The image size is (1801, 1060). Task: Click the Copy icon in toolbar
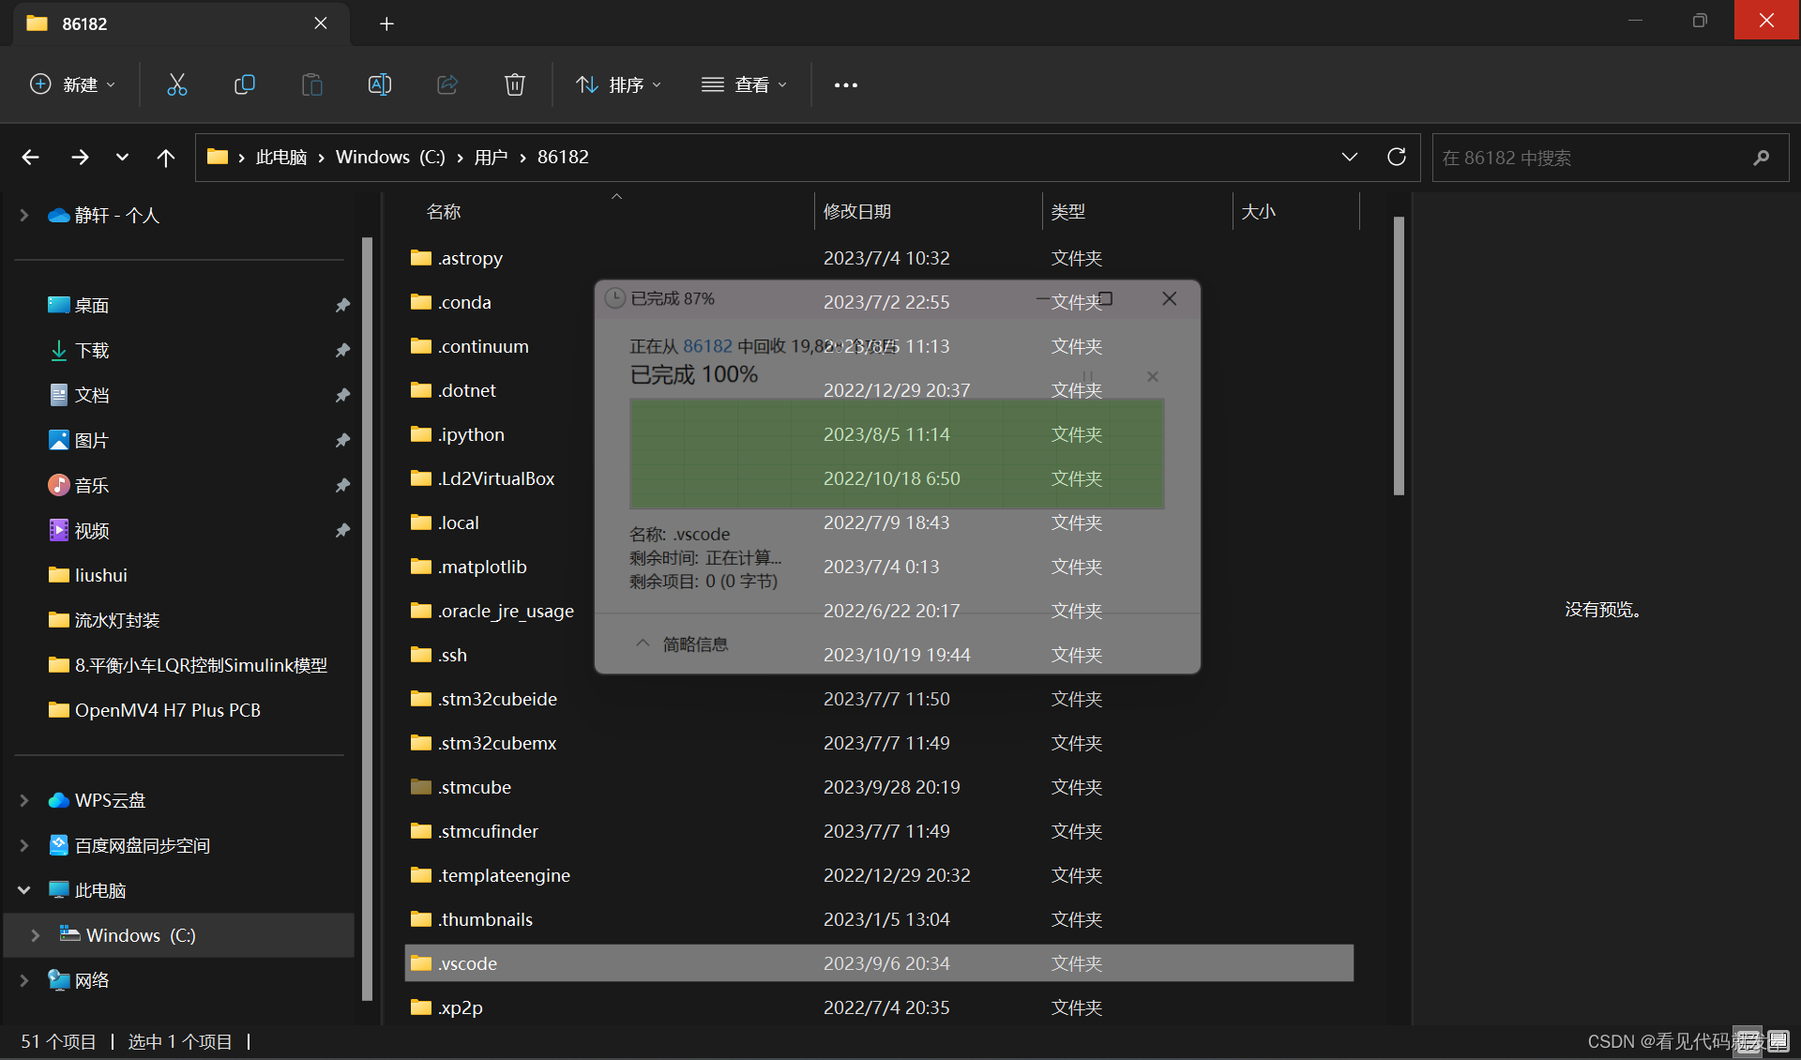pyautogui.click(x=244, y=84)
